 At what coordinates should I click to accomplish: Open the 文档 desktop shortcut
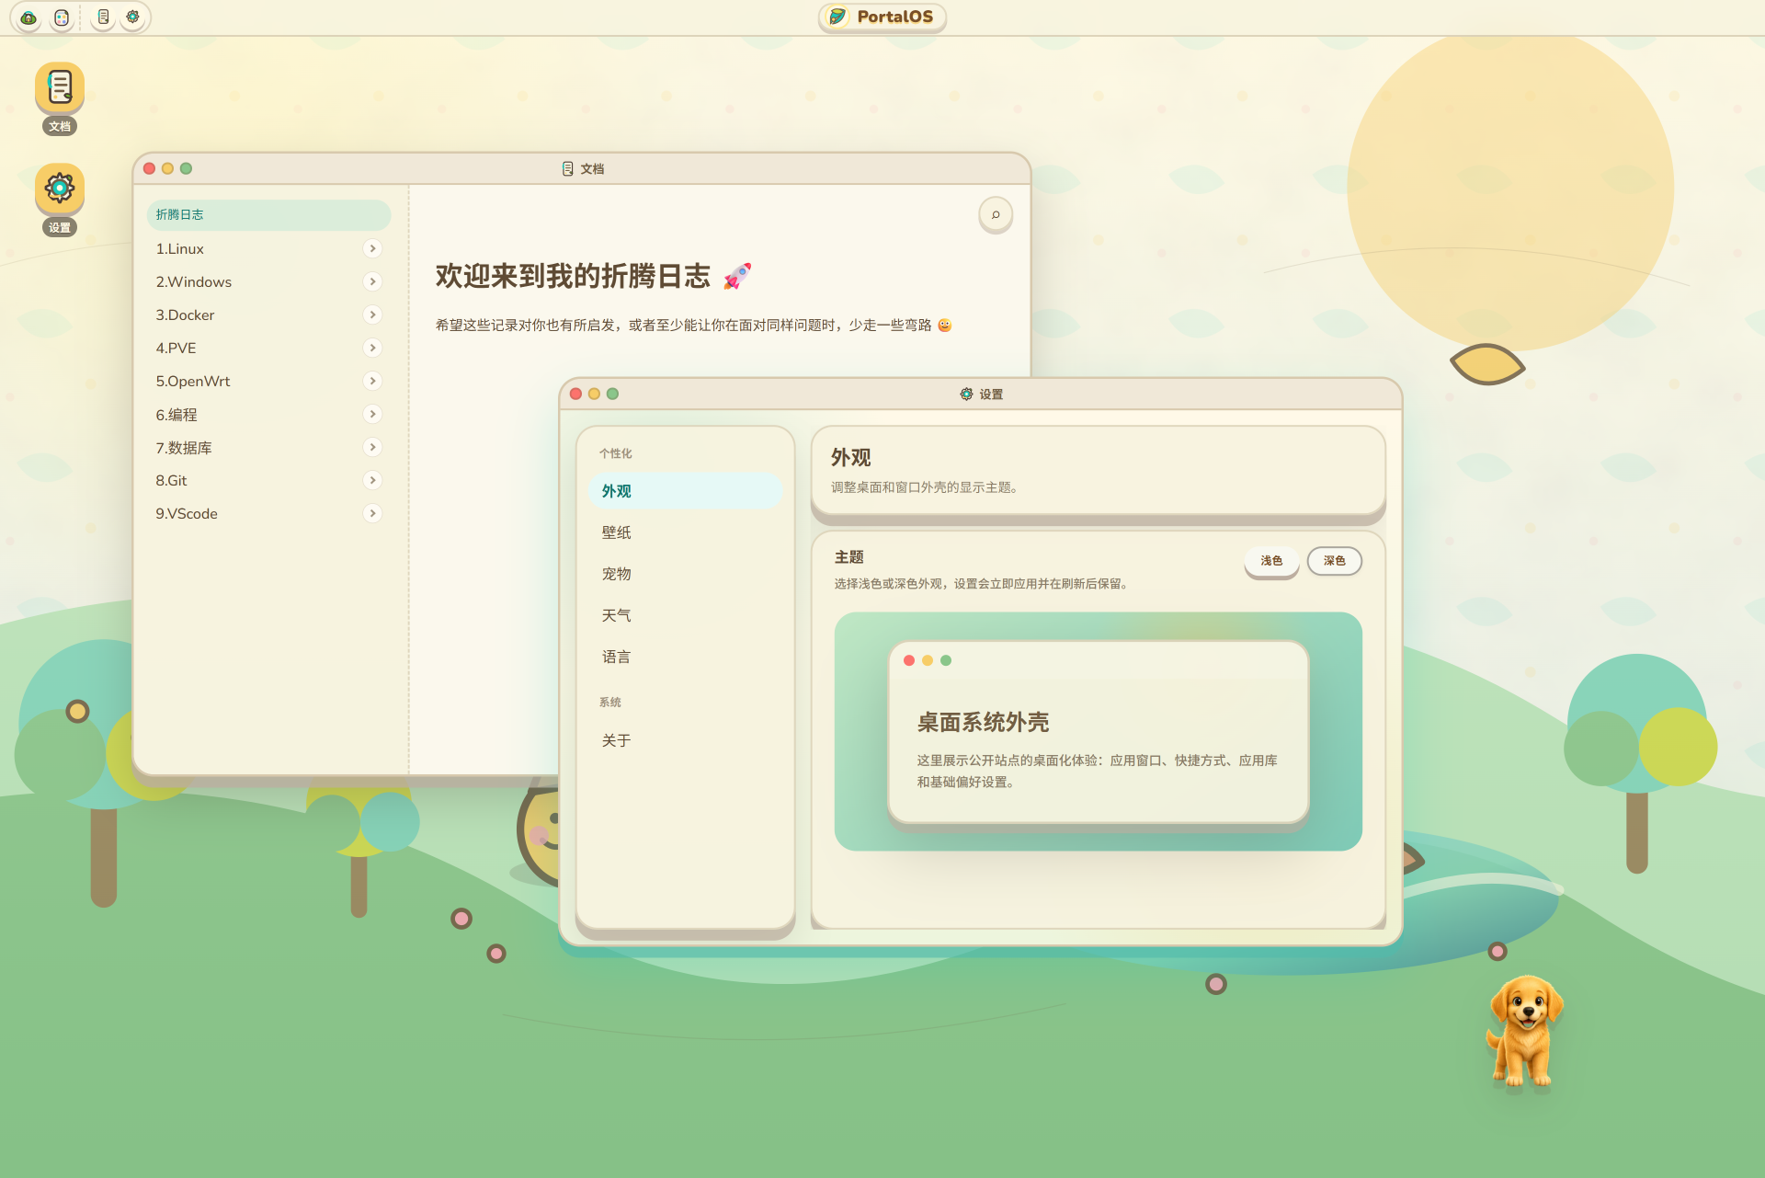click(60, 98)
